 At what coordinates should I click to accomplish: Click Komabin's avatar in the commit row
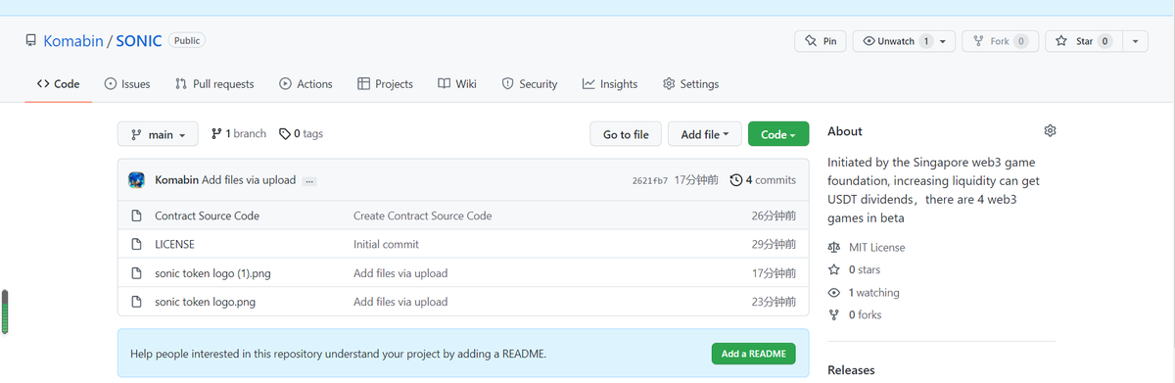[x=137, y=180]
